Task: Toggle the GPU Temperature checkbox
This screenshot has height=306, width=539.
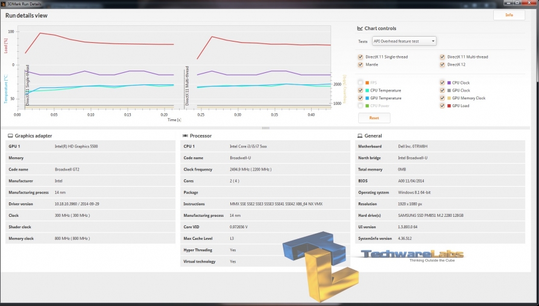Action: [x=361, y=98]
